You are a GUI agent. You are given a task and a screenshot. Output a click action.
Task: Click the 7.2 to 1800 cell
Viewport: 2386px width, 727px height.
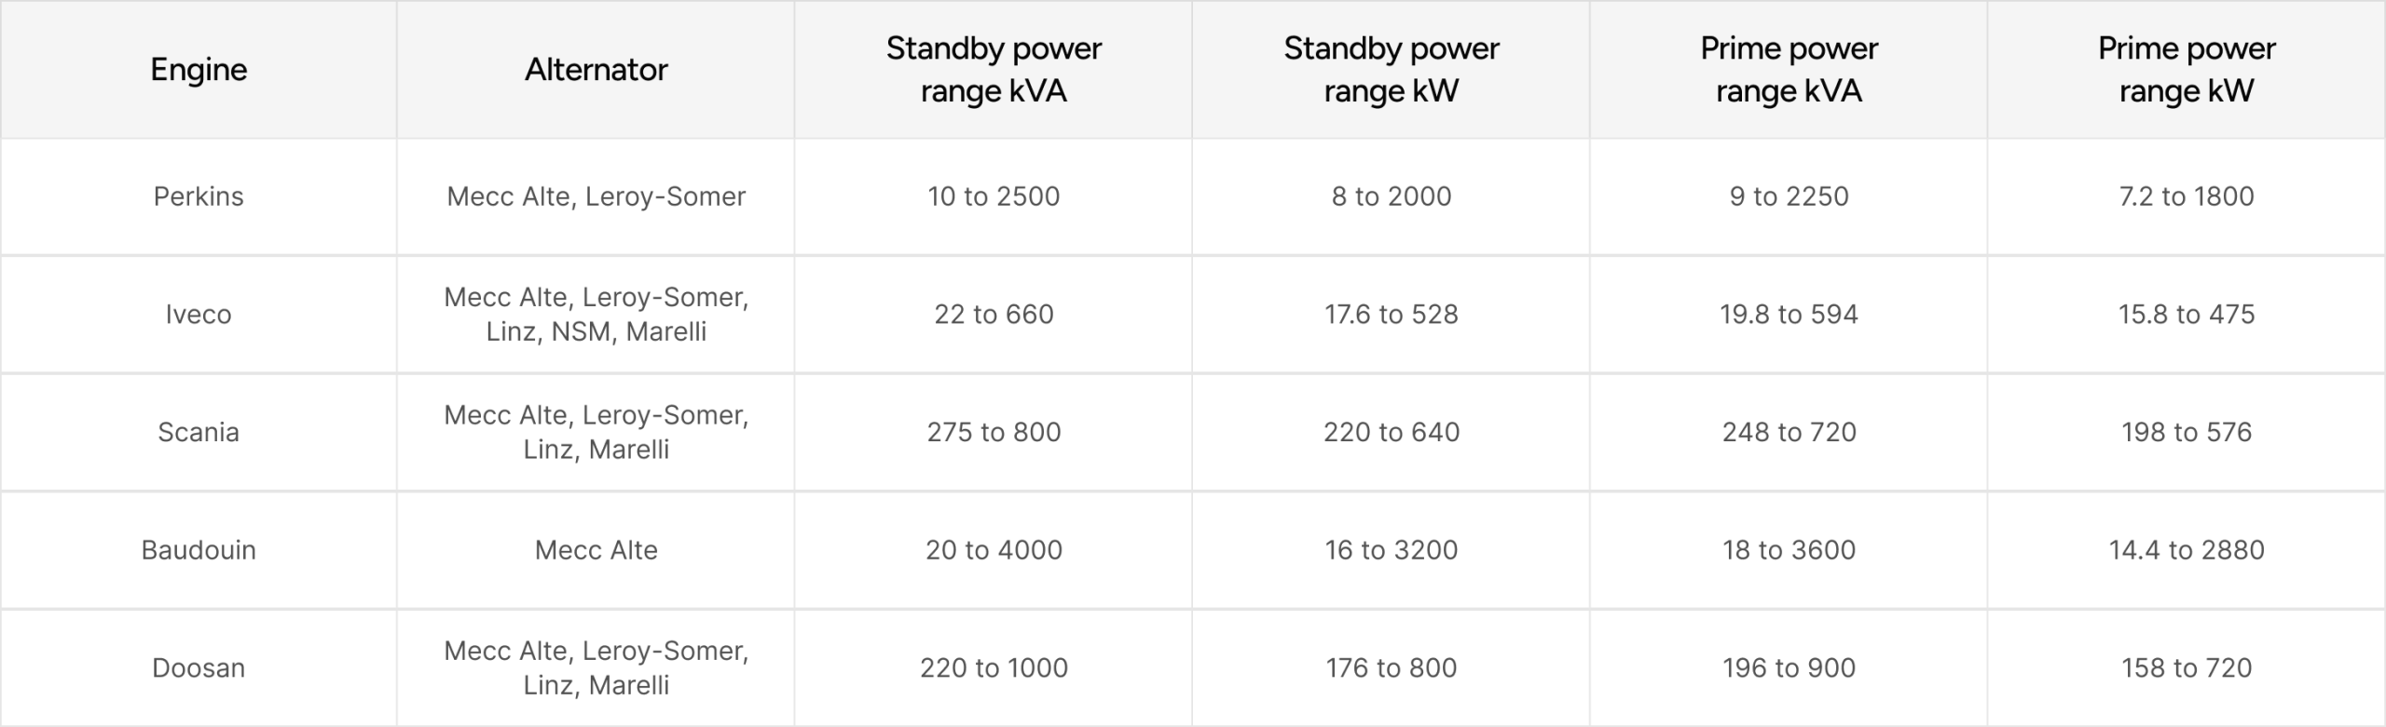[x=2187, y=196]
